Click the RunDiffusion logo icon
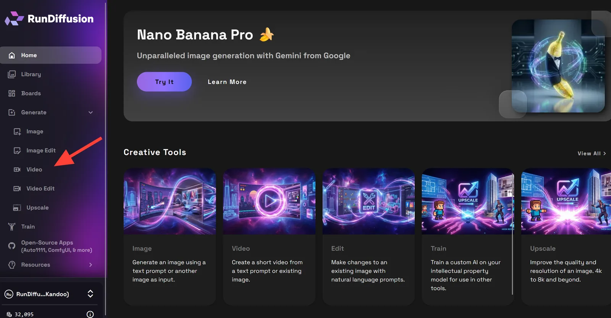The image size is (611, 318). (15, 18)
